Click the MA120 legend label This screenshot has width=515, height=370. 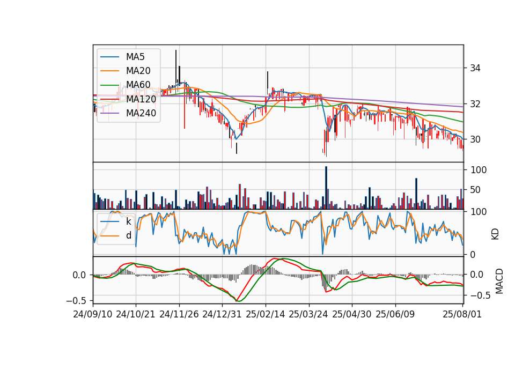[141, 99]
